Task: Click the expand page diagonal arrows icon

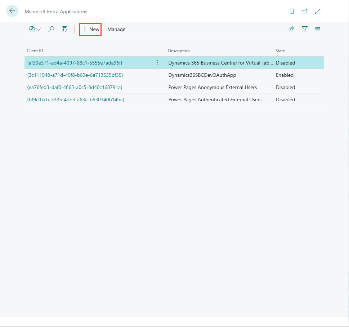Action: tap(318, 12)
